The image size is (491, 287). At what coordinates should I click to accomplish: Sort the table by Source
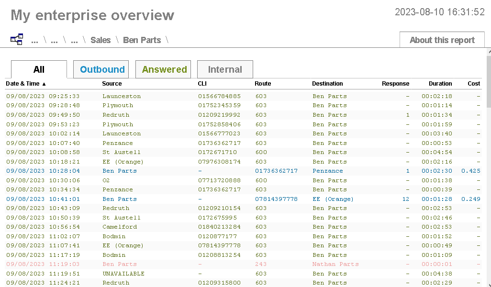(112, 83)
